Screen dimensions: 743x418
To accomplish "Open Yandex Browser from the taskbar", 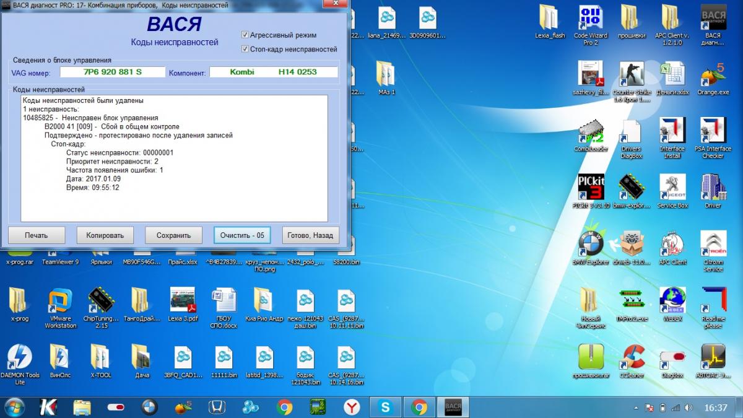I will tap(352, 407).
